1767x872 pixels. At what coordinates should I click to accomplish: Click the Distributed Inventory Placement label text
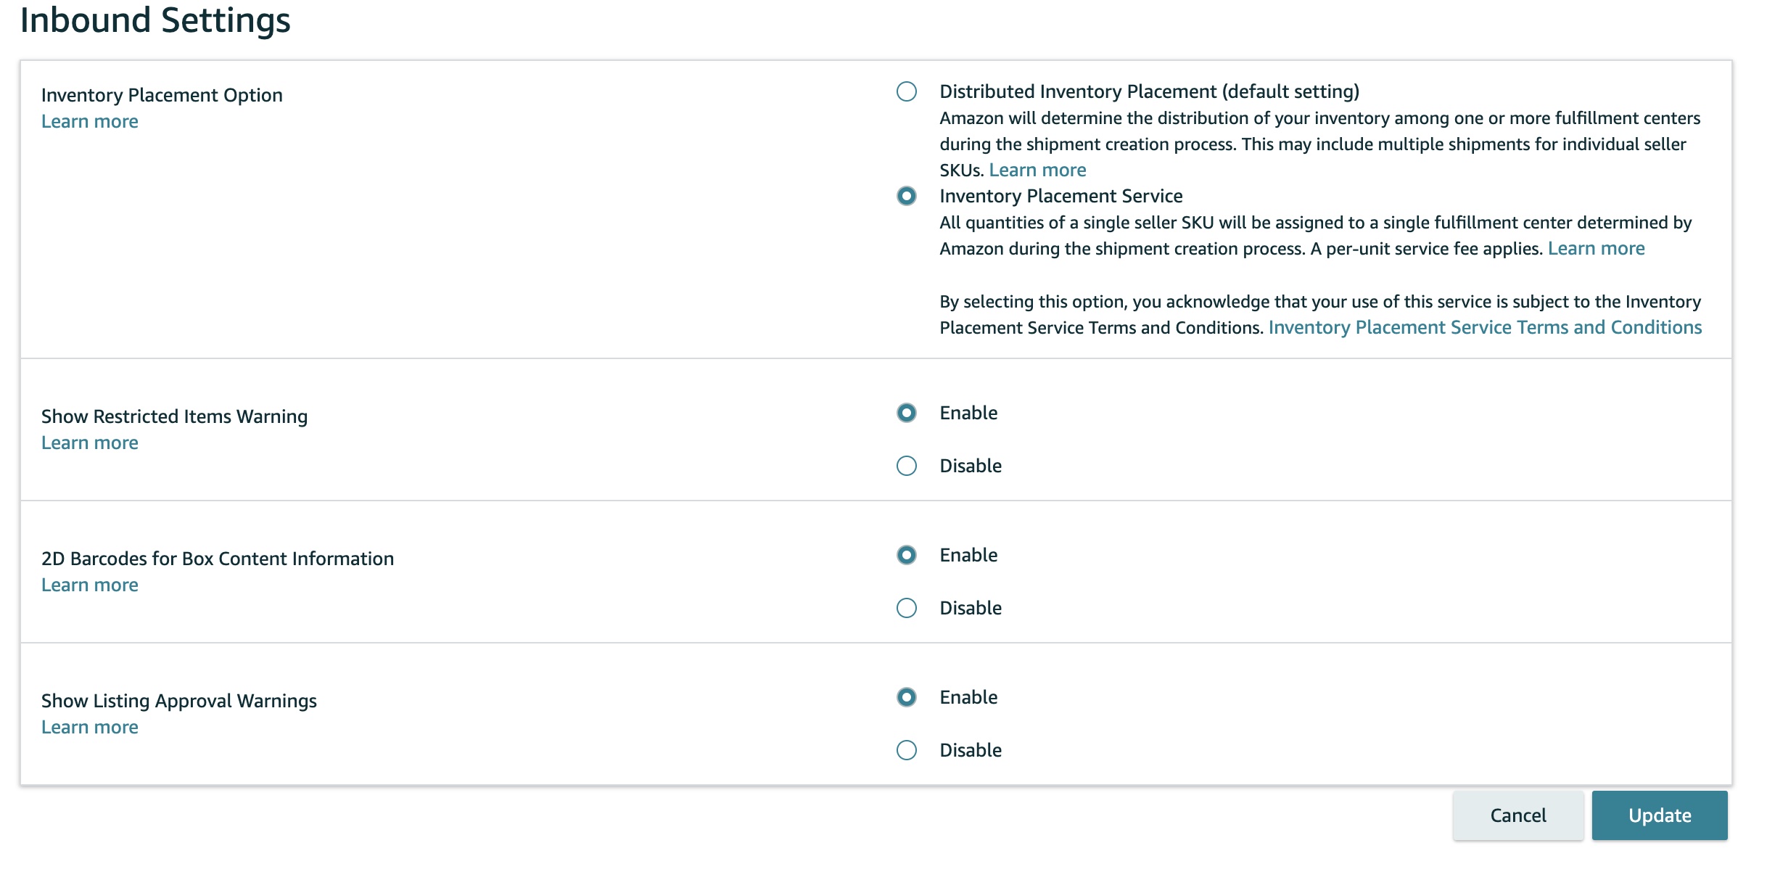click(x=1149, y=91)
